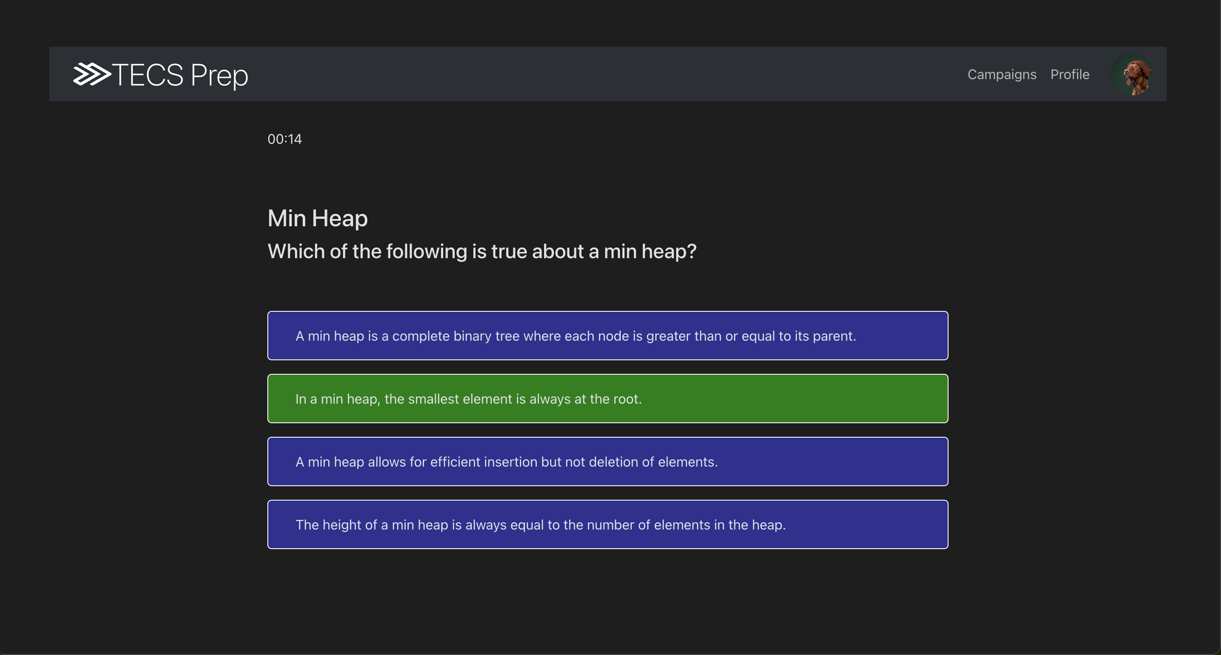Click the word 'parent' in the first answer
1221x655 pixels.
[x=833, y=336]
